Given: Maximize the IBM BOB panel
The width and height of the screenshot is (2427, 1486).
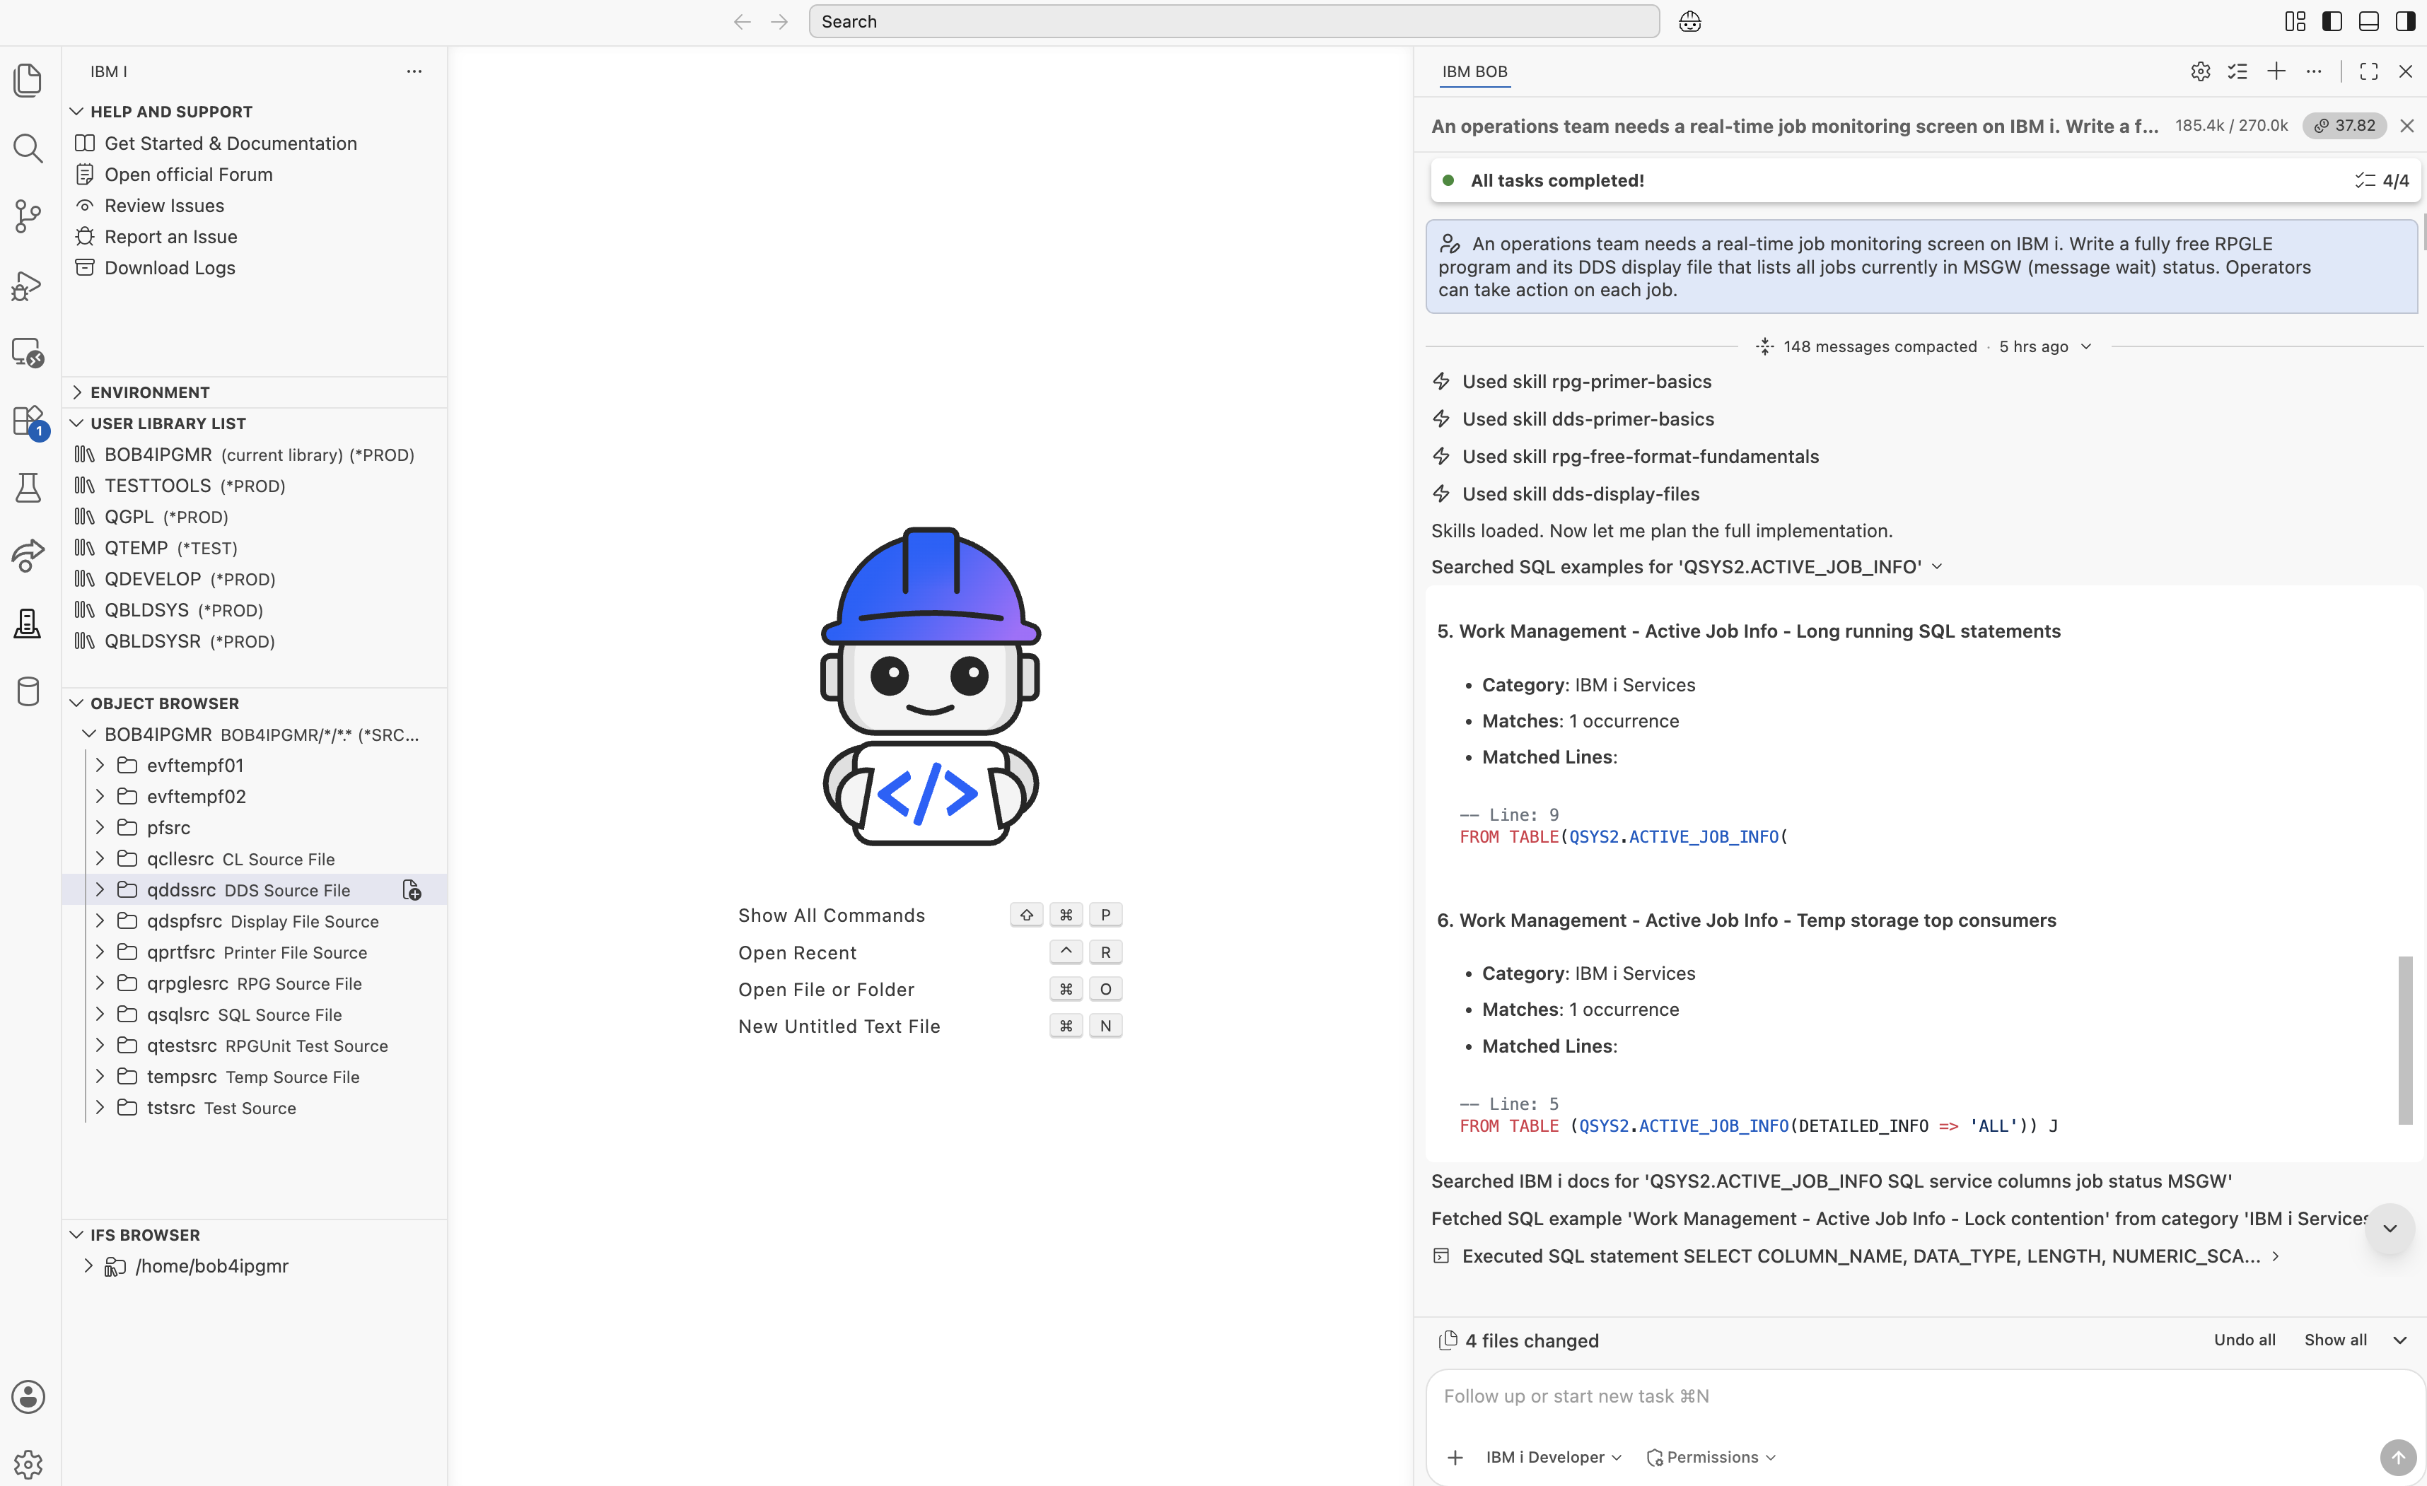Looking at the screenshot, I should coord(2369,71).
